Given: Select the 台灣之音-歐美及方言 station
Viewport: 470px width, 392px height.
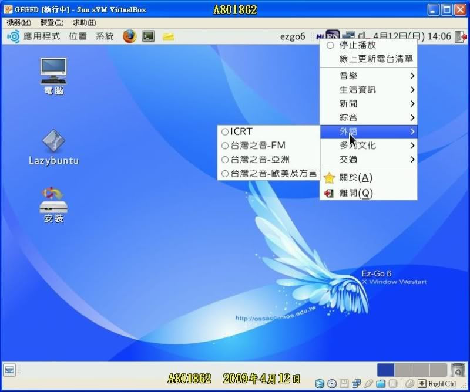Looking at the screenshot, I should pyautogui.click(x=268, y=173).
